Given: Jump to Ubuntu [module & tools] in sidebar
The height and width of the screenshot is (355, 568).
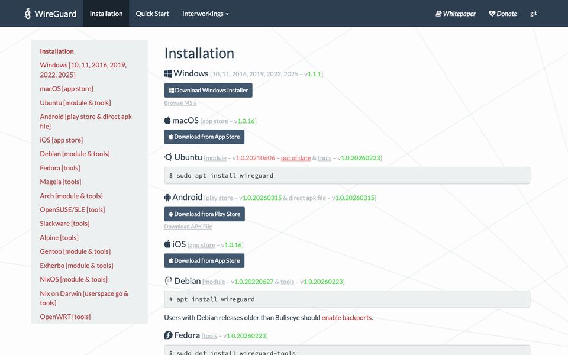Looking at the screenshot, I should click(x=75, y=103).
